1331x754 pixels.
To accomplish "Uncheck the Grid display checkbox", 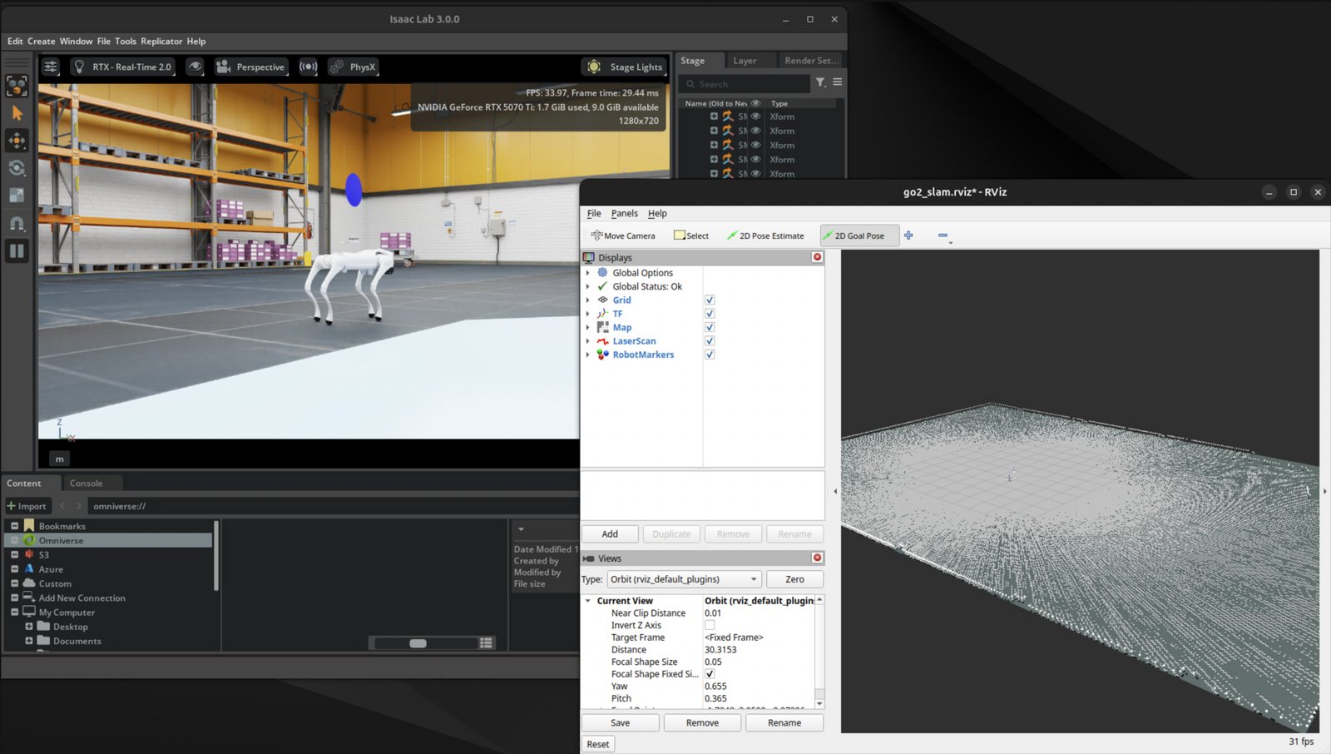I will [x=710, y=300].
